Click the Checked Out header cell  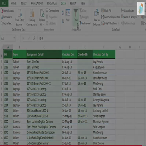69,54
